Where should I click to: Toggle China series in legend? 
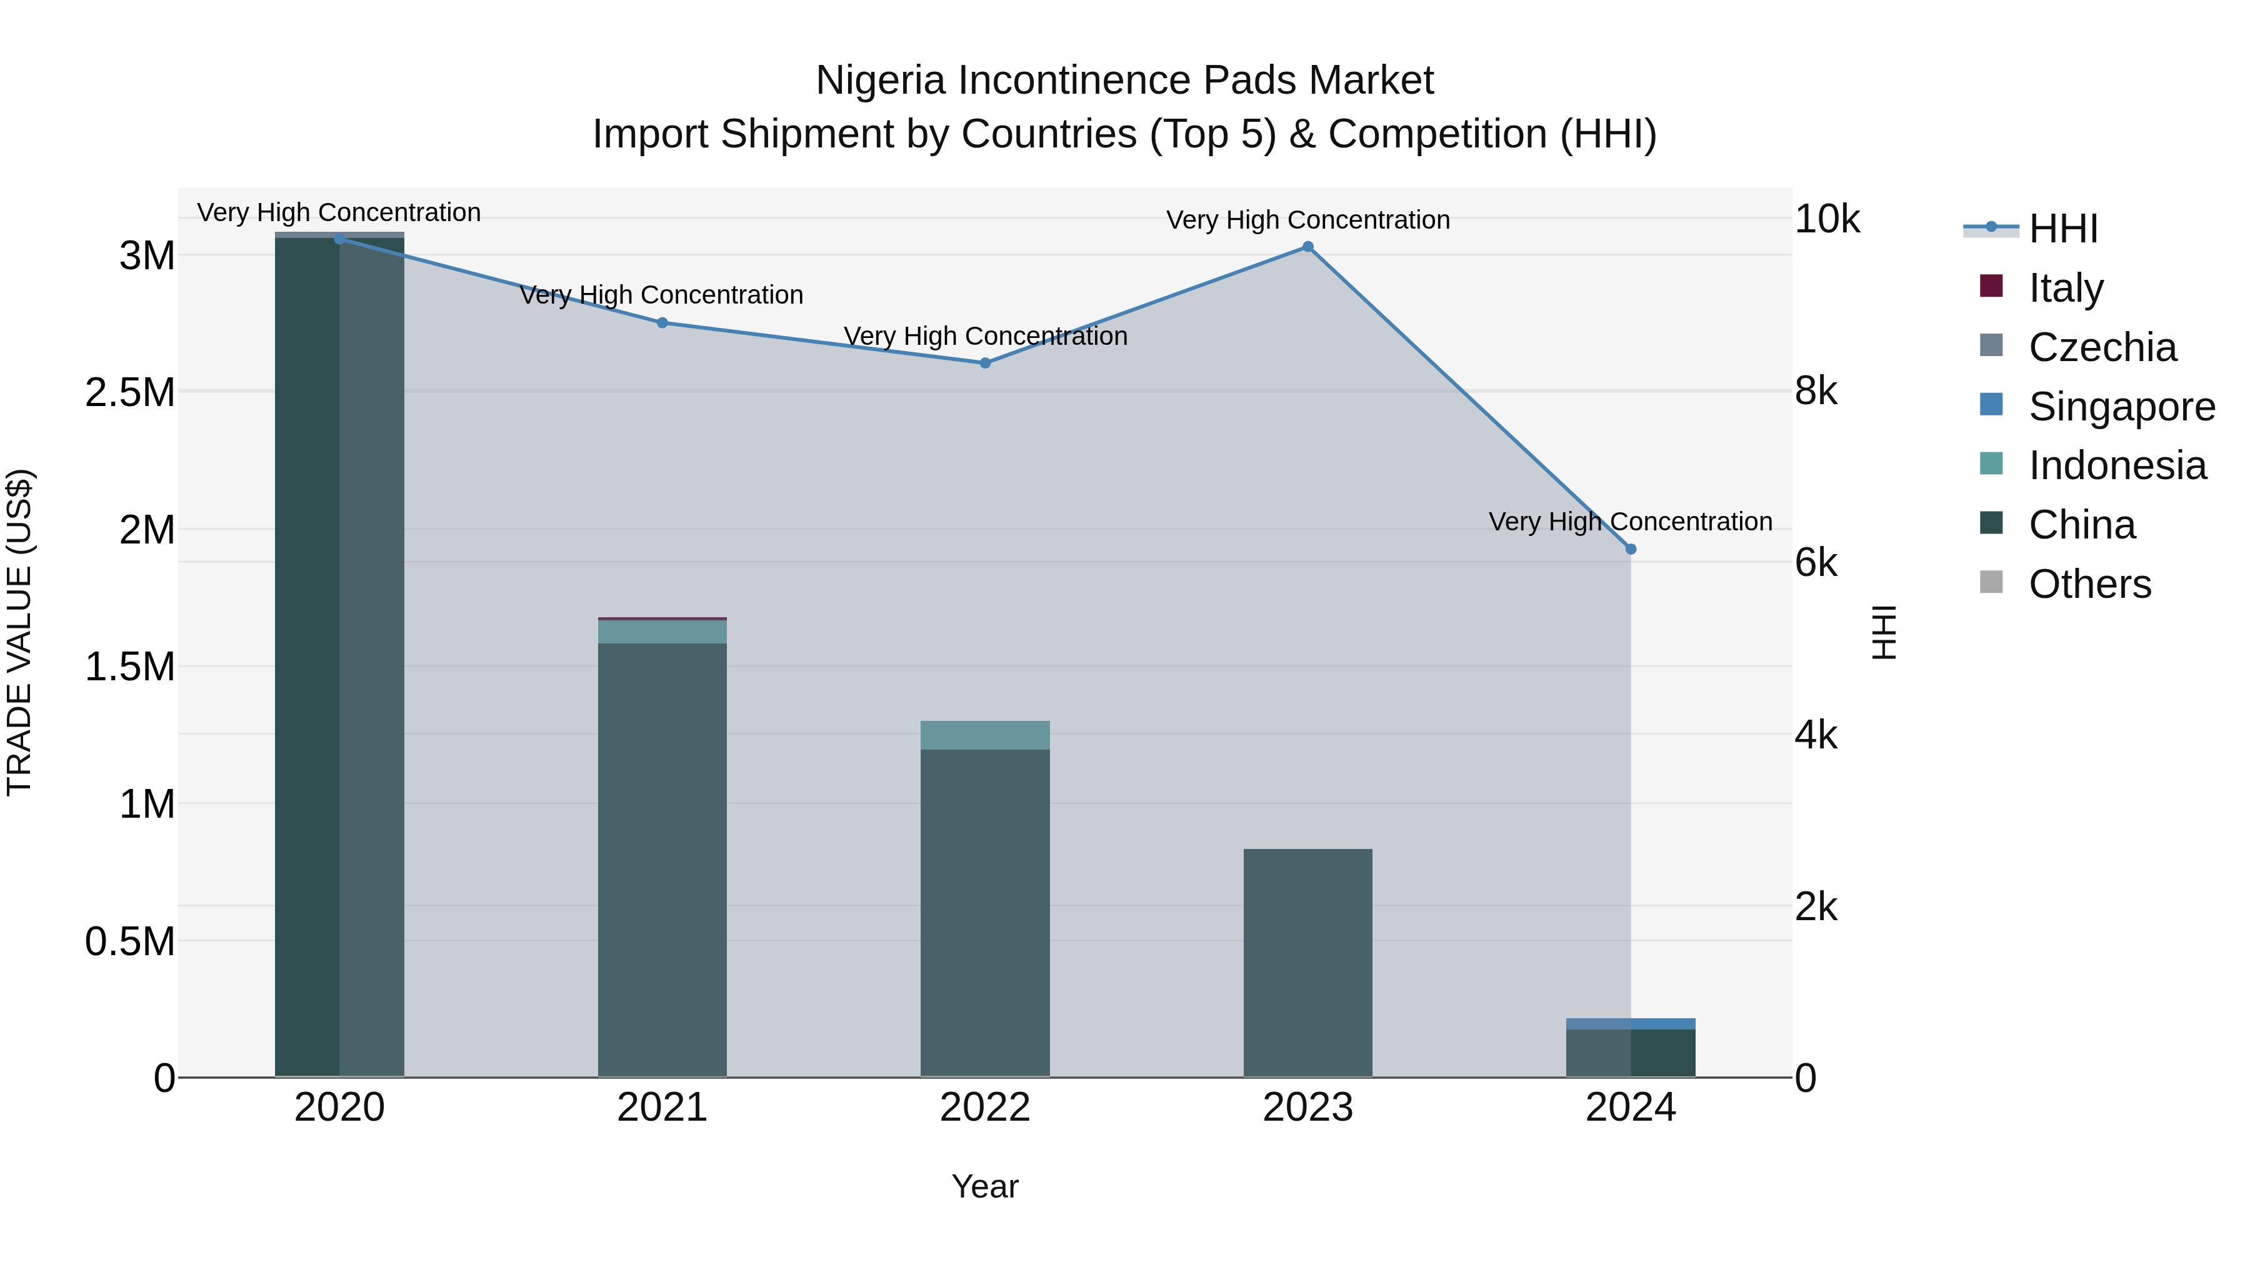2057,525
